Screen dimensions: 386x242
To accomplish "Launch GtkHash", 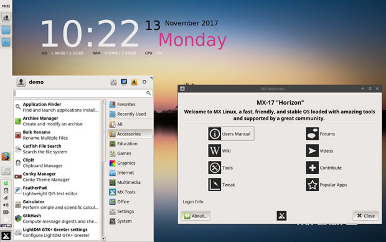I will tap(57, 218).
